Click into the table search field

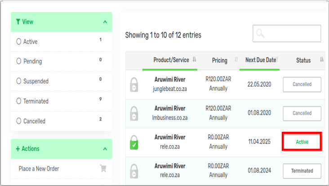(292, 33)
